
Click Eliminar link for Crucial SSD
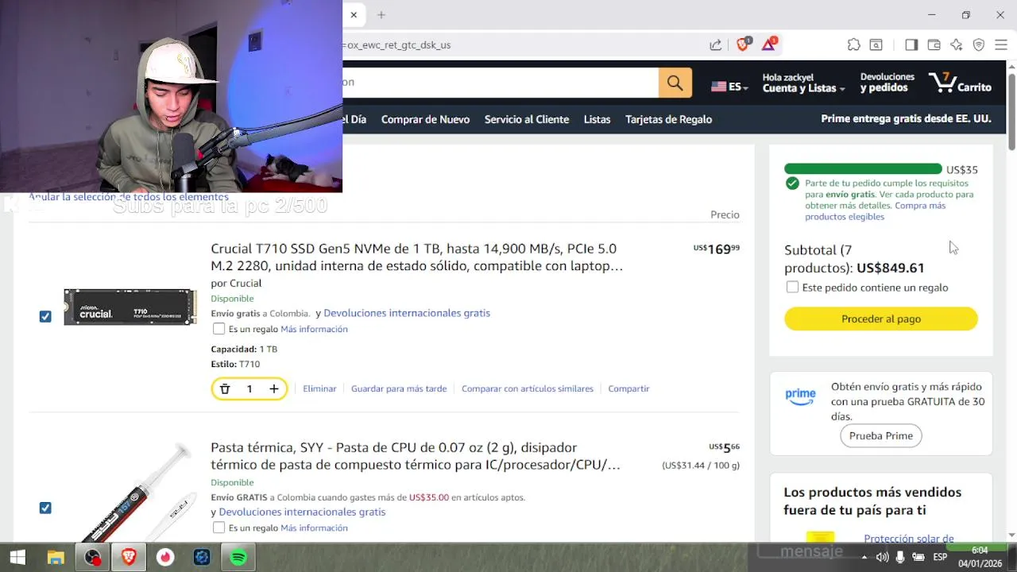[319, 388]
